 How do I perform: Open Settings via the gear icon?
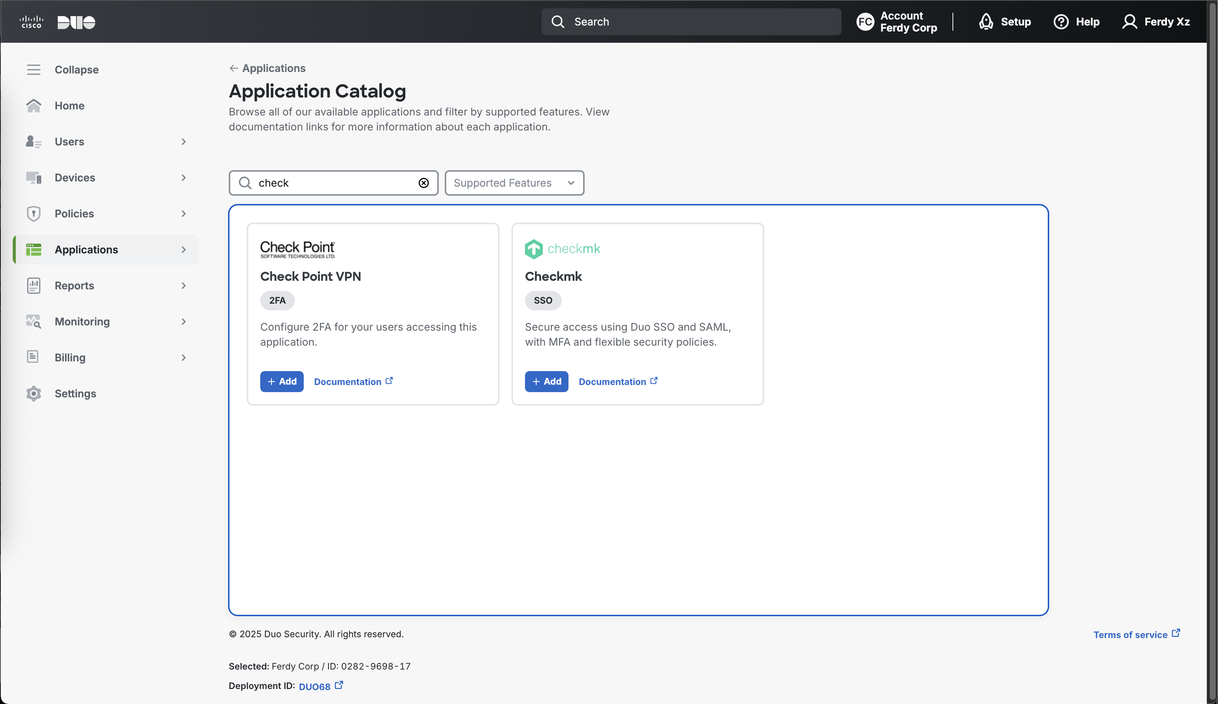(33, 393)
